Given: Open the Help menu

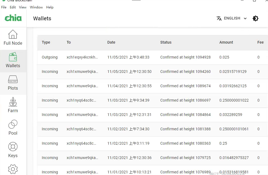Looking at the screenshot, I should [50, 7].
